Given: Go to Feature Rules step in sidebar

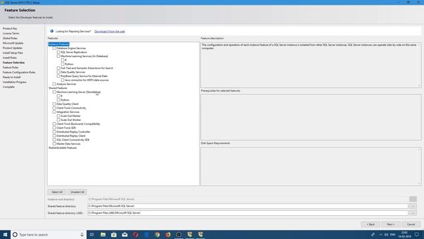Looking at the screenshot, I should (x=11, y=68).
